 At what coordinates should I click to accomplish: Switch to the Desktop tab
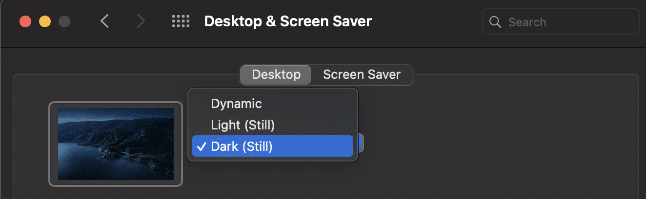point(276,75)
